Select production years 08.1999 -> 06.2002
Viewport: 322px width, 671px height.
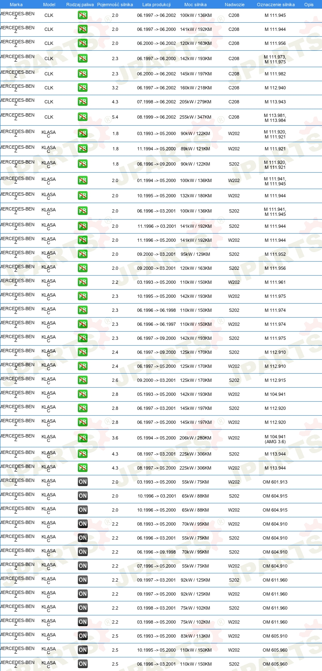pos(156,117)
